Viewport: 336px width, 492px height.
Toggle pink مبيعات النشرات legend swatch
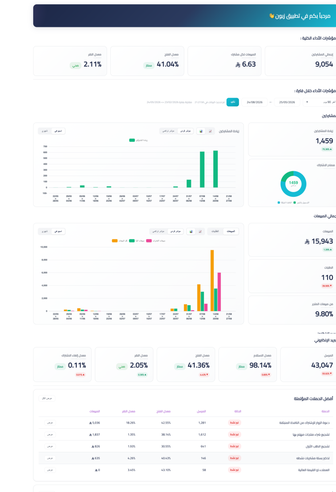pos(149,241)
